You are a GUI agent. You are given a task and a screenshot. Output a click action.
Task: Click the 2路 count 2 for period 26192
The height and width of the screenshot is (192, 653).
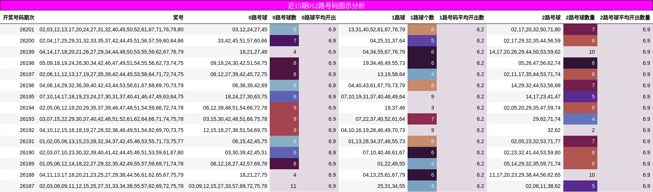point(580,130)
